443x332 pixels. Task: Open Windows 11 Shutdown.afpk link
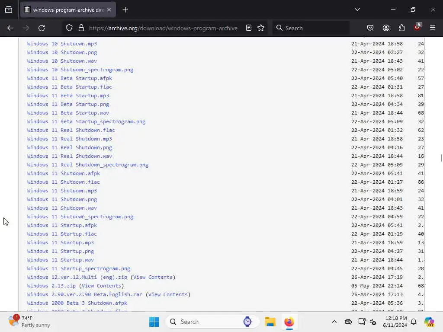tap(64, 173)
